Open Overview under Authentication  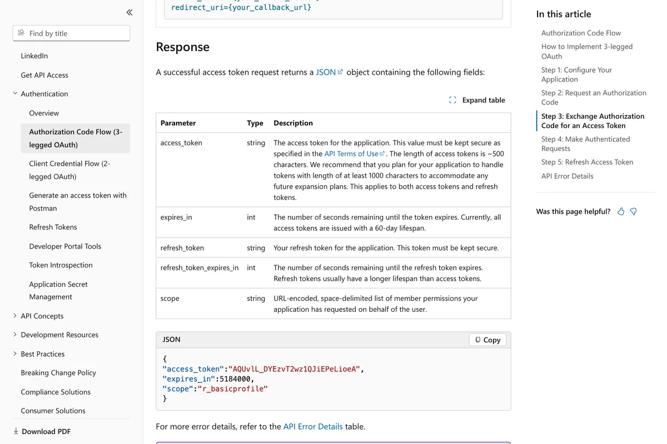click(x=44, y=113)
